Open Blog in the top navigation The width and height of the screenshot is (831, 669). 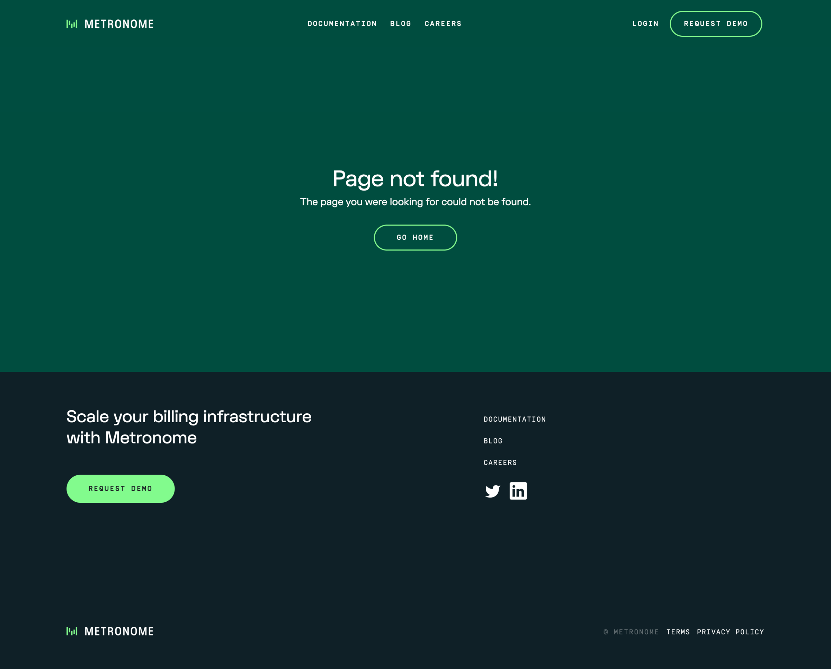coord(401,24)
